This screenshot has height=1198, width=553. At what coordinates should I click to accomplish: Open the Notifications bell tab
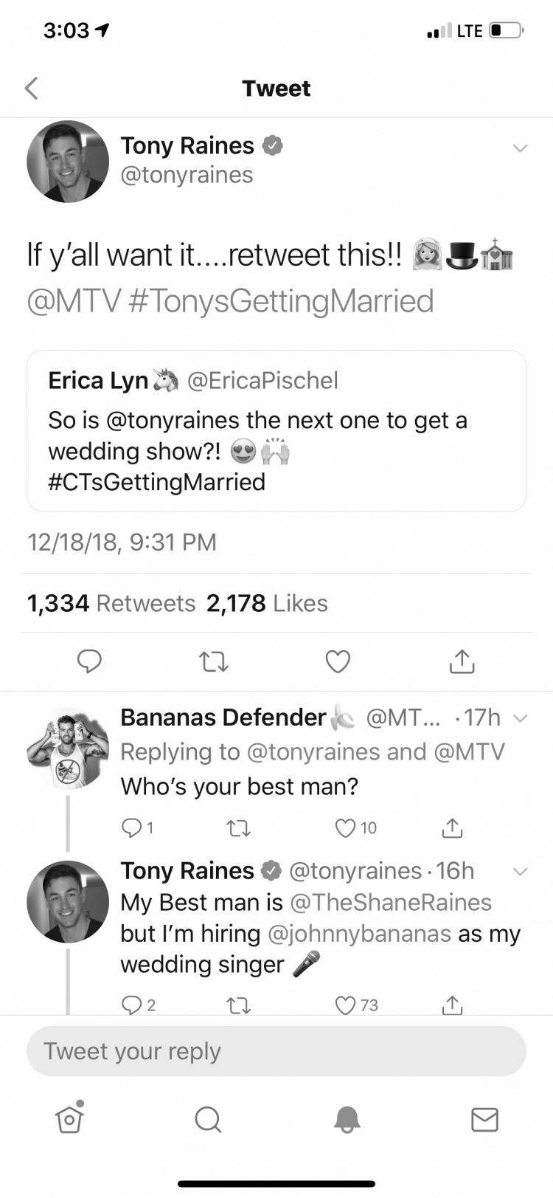point(347,1119)
